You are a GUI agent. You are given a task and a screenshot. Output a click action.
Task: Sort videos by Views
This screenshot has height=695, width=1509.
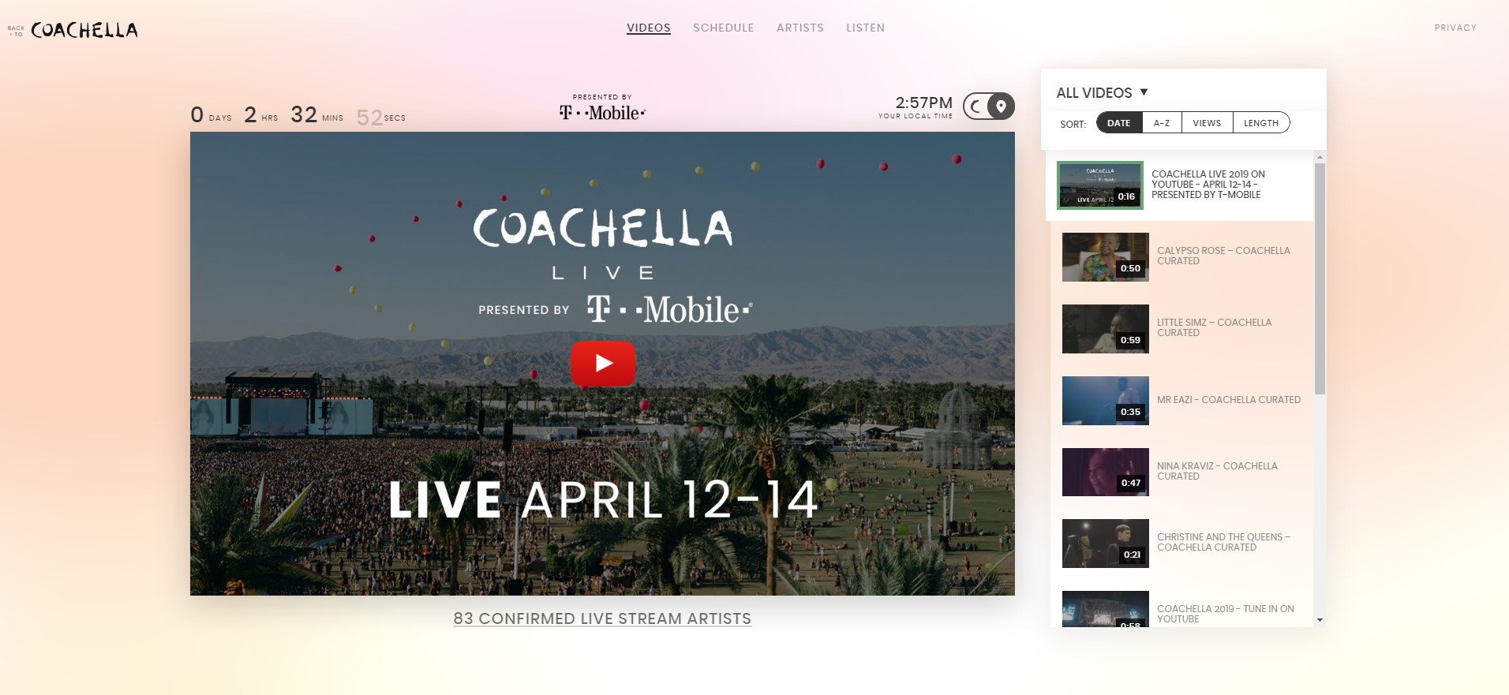[x=1207, y=123]
